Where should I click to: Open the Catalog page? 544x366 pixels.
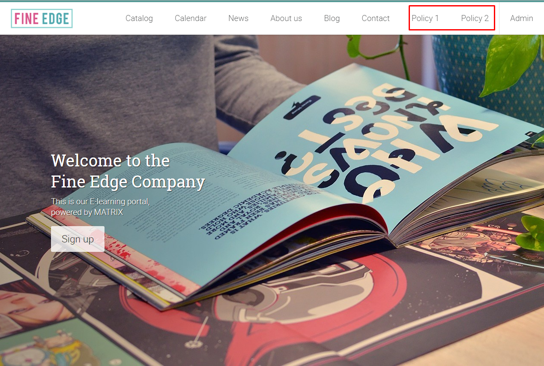coord(139,18)
